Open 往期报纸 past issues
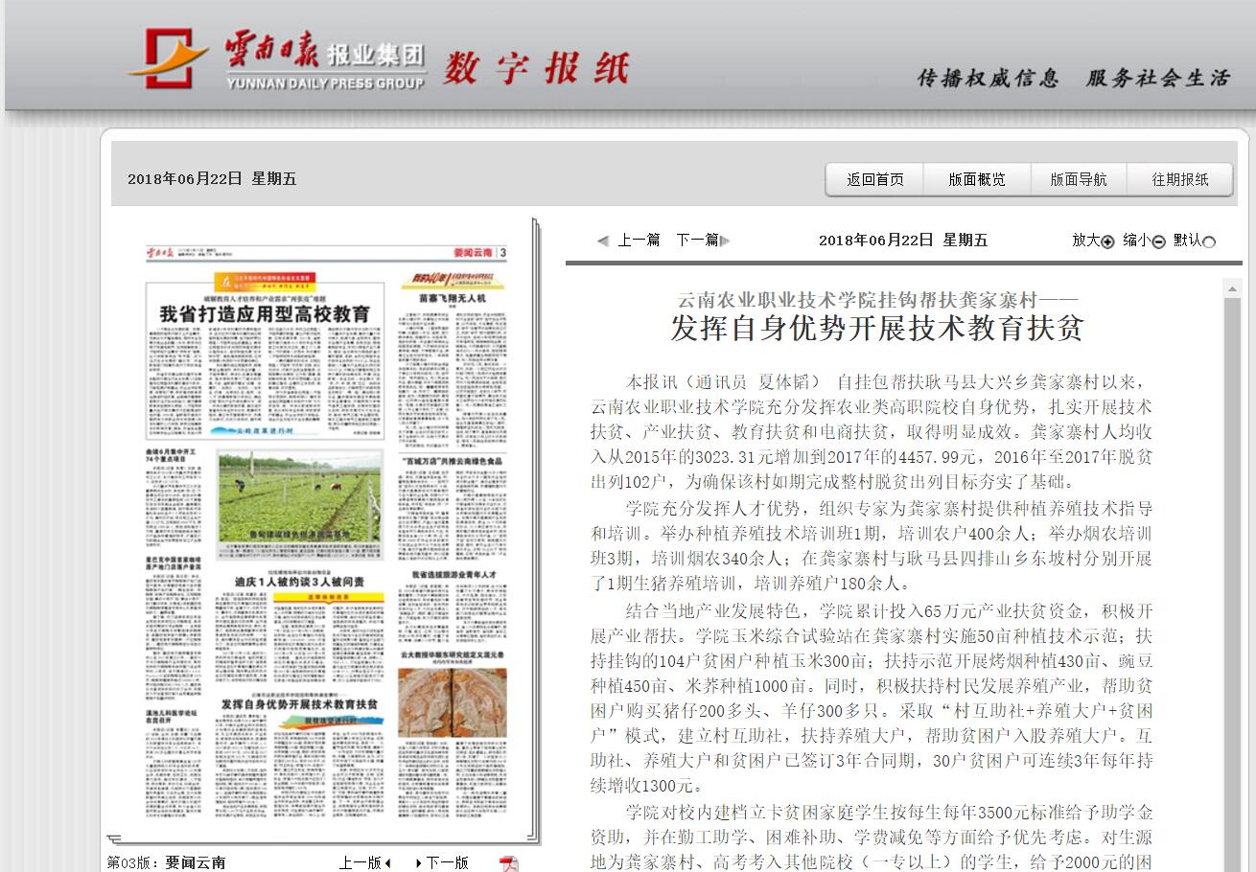Screen dimensions: 1256x872 1179,179
